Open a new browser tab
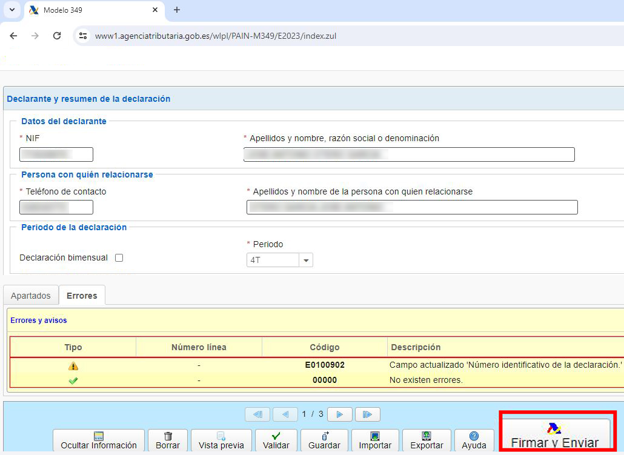Viewport: 624px width, 455px height. tap(177, 10)
